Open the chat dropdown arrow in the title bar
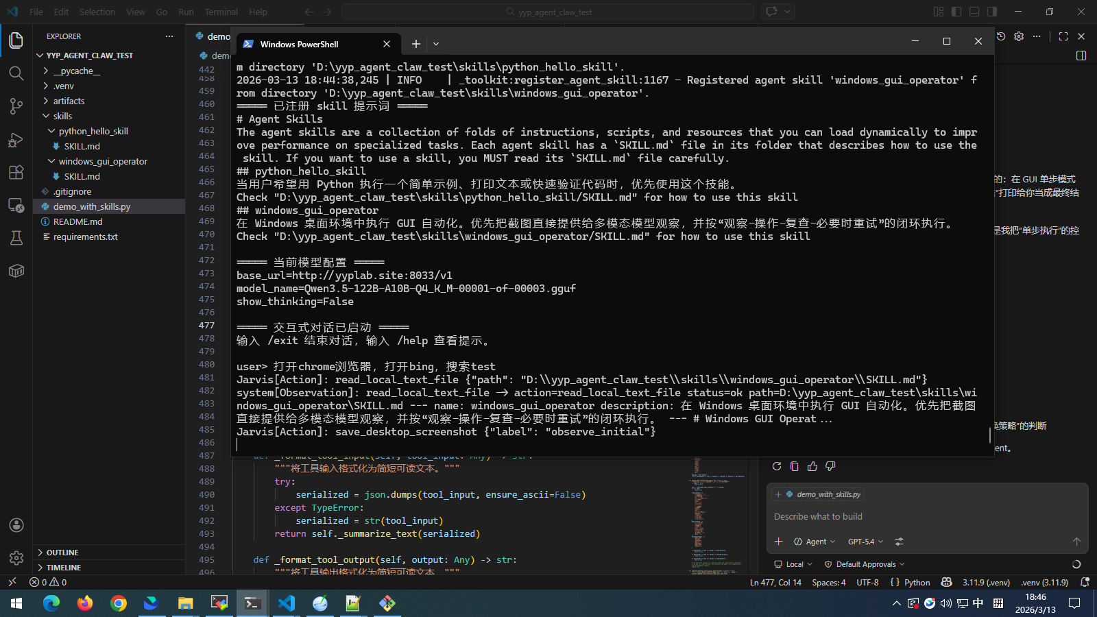Viewport: 1097px width, 617px height. coord(788,12)
